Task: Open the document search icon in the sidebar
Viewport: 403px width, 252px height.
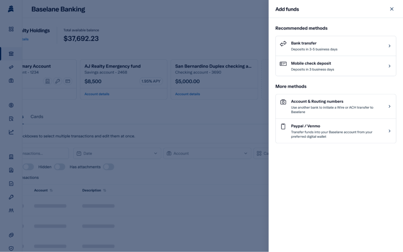Action: [11, 119]
